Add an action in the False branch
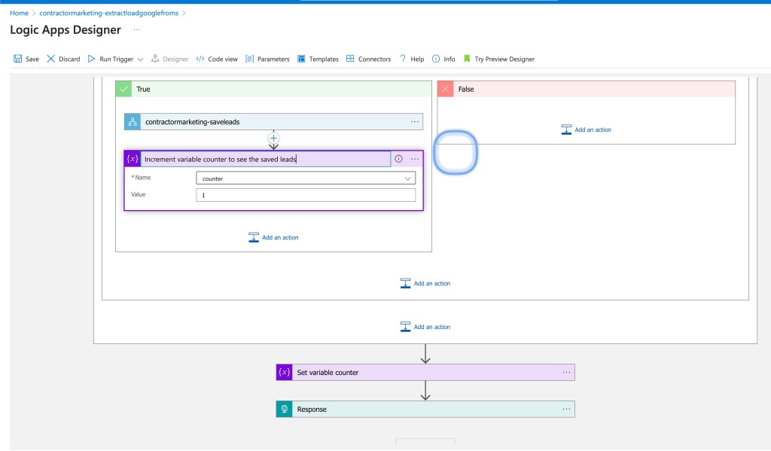Screen dimensions: 771x451 tap(586, 130)
